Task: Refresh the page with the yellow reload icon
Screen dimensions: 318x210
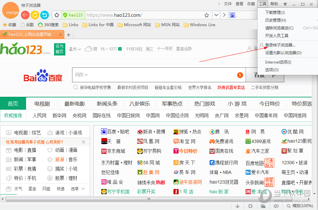Action: (35, 15)
